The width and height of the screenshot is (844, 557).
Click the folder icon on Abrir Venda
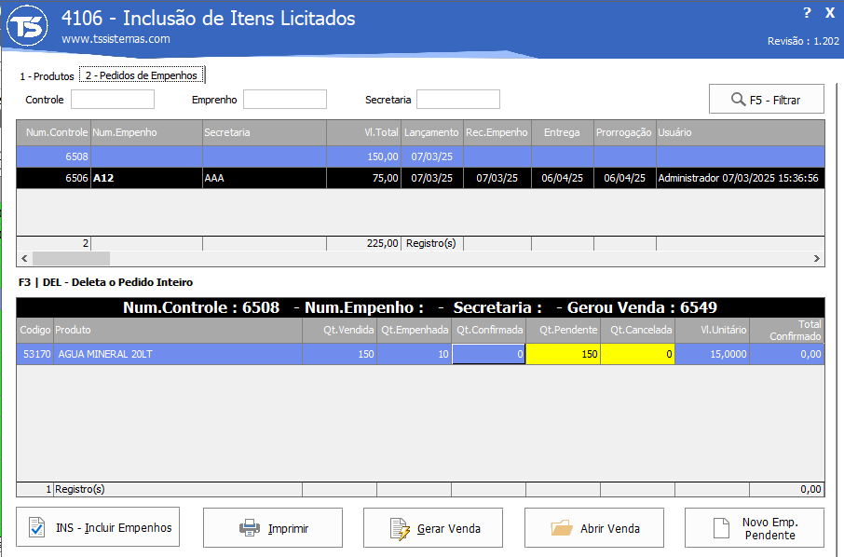tap(562, 528)
